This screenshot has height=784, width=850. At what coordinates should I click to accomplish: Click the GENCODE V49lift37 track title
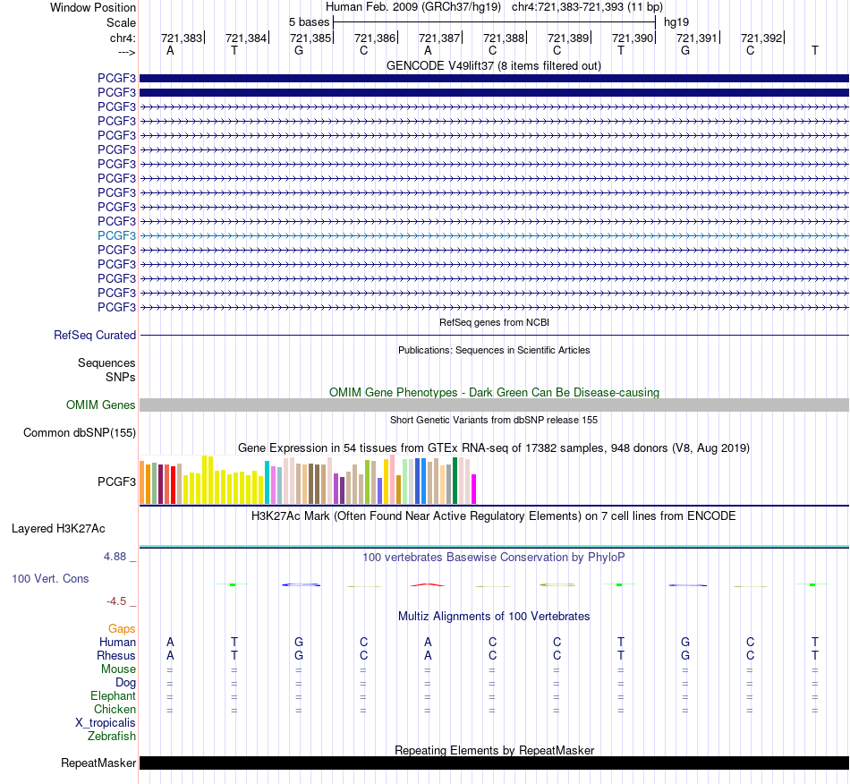pos(493,65)
